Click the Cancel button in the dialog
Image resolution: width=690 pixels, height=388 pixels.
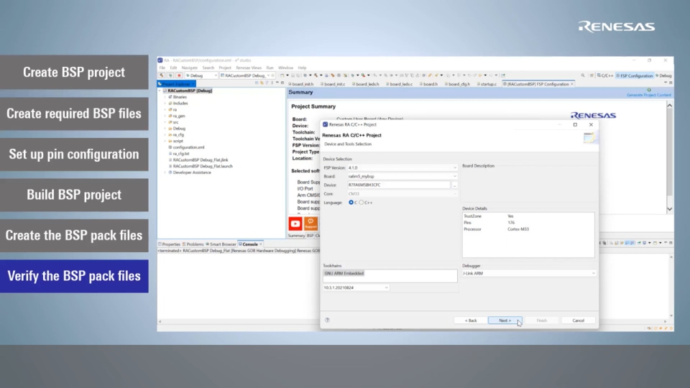coord(578,320)
